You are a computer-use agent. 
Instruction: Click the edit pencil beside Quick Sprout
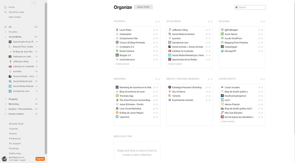click(x=259, y=34)
